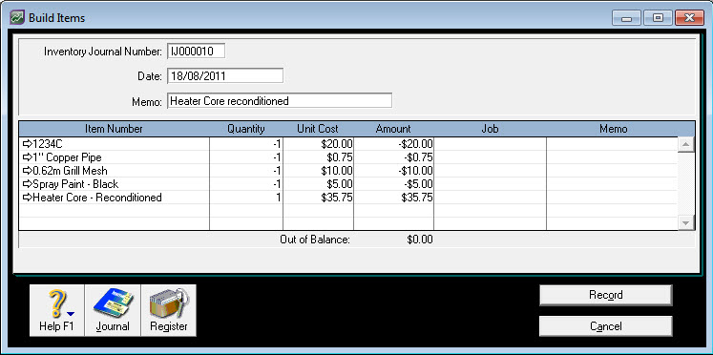This screenshot has width=713, height=355.
Task: Click scroll up arrow of item list
Action: tap(685, 145)
